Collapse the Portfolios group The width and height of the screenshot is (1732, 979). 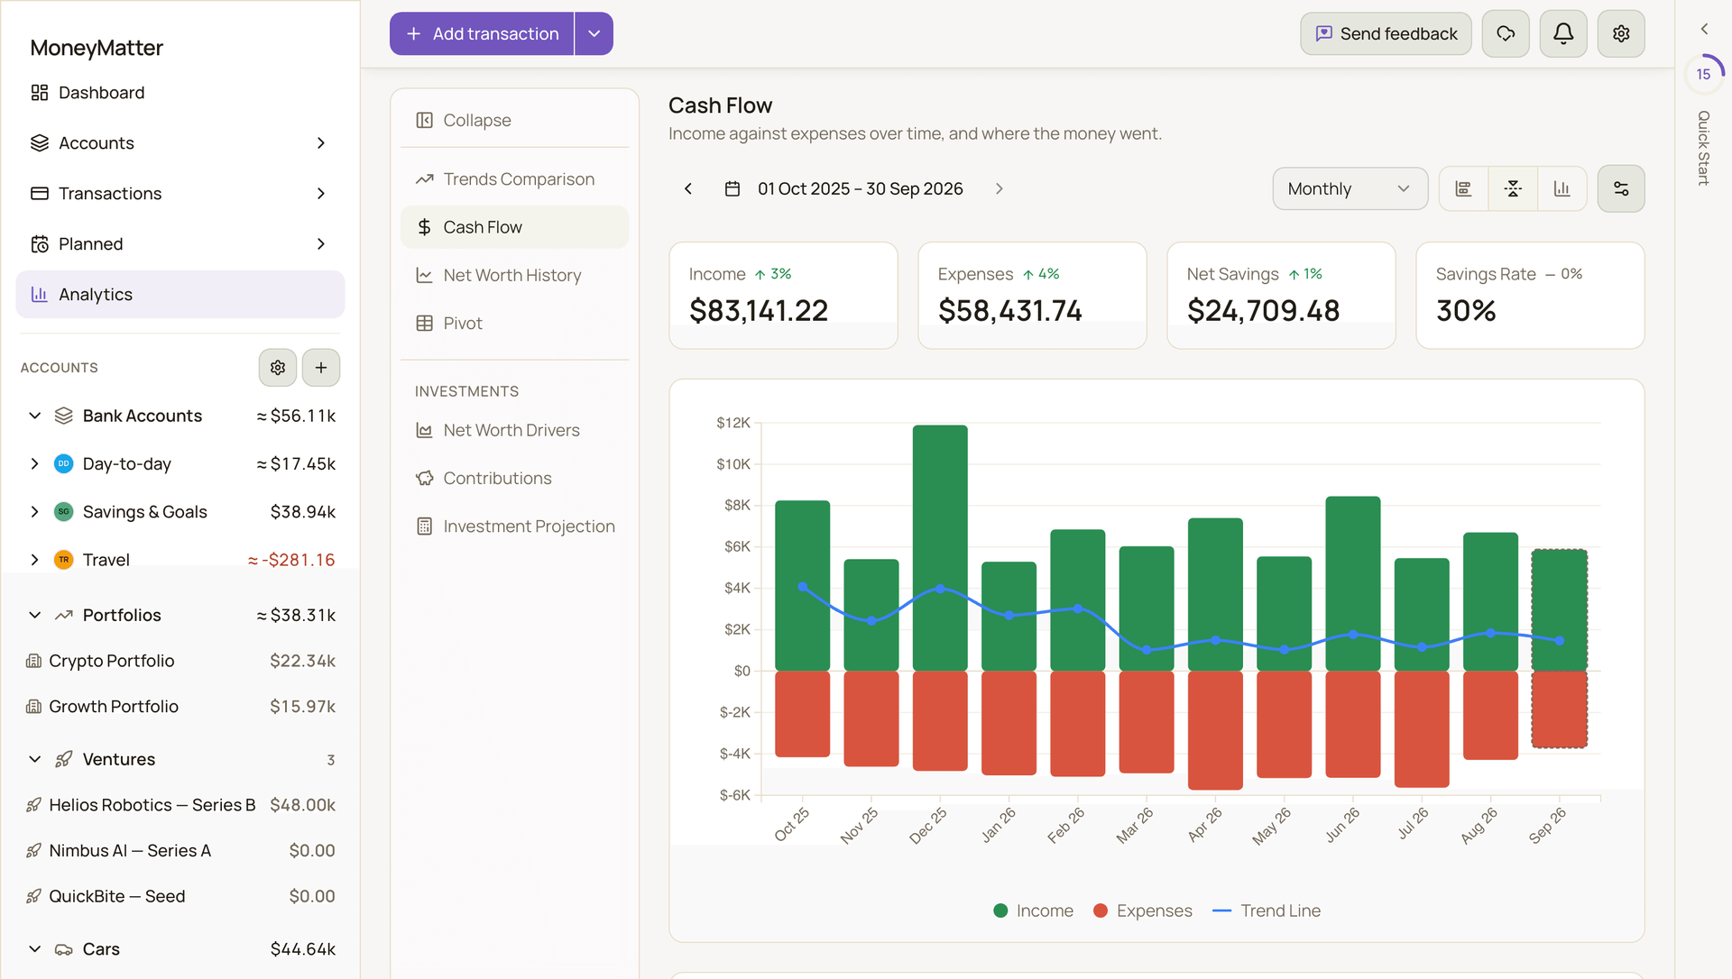(34, 615)
